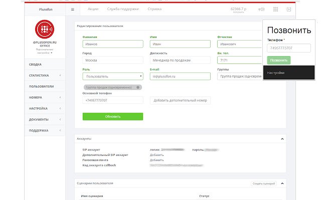Click the Должность input field
Screen dimensions: 321x200
[x=180, y=60]
